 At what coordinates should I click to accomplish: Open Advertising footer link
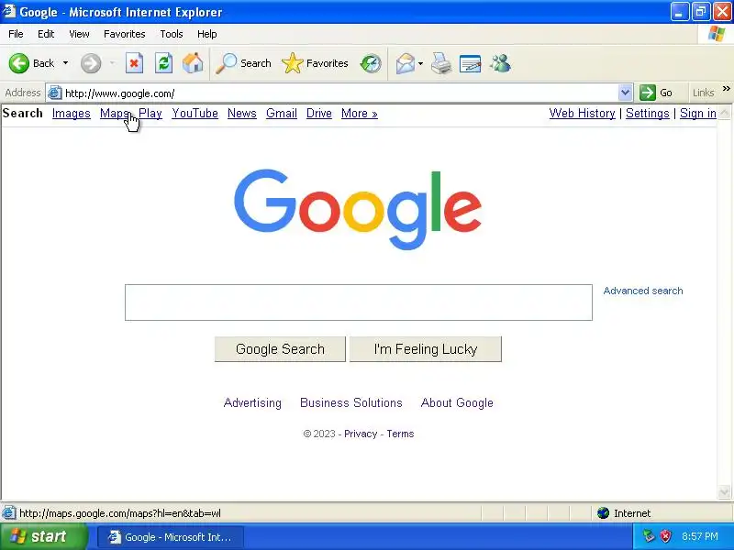tap(252, 402)
